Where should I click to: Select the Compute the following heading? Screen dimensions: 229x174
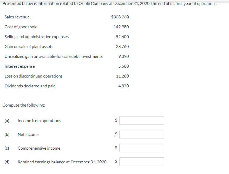tap(23, 105)
